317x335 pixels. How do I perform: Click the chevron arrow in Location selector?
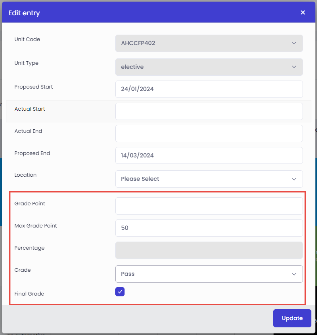click(294, 179)
